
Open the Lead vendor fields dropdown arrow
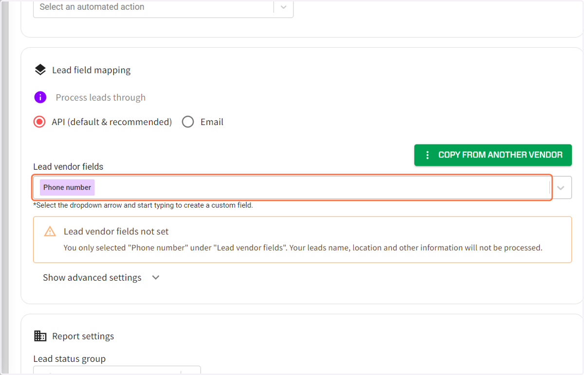coord(561,188)
